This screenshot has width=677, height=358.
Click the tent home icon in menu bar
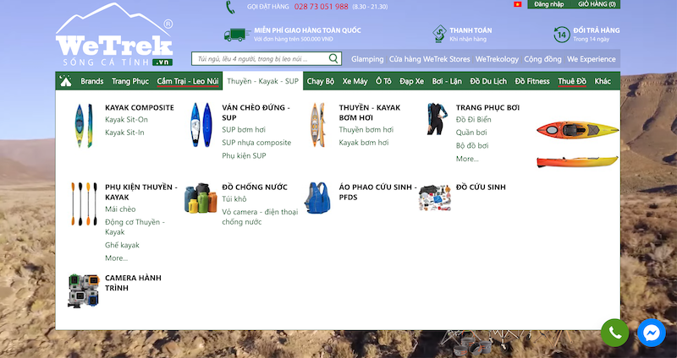point(66,81)
